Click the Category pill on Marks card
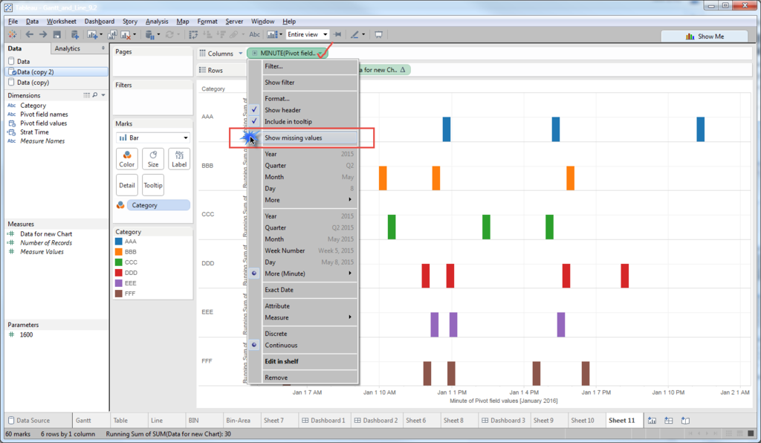 click(159, 205)
